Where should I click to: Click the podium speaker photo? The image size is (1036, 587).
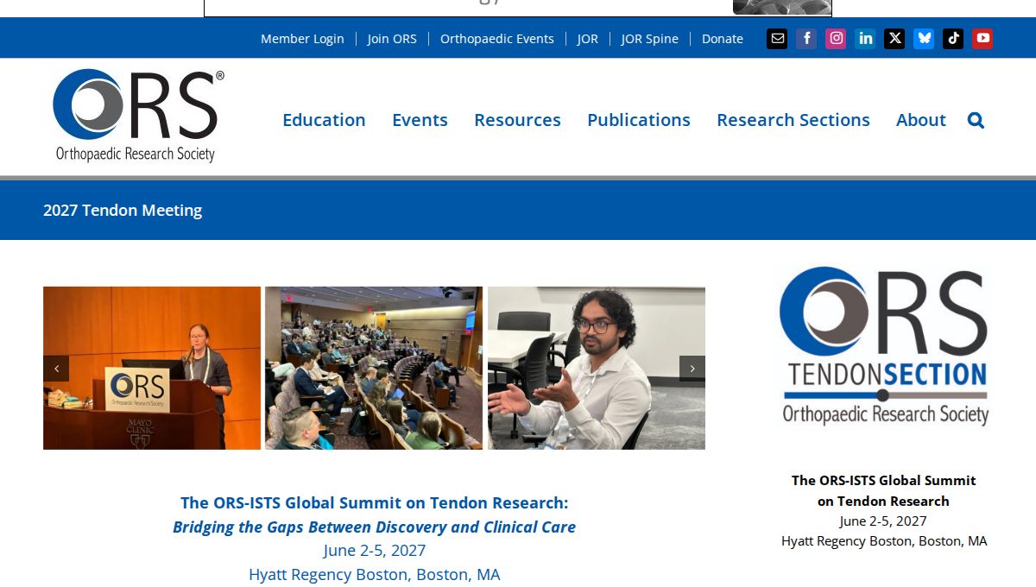click(x=152, y=368)
